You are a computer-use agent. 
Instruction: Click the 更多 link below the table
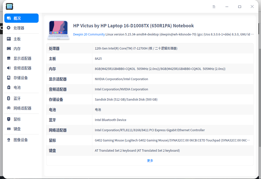click(x=150, y=161)
